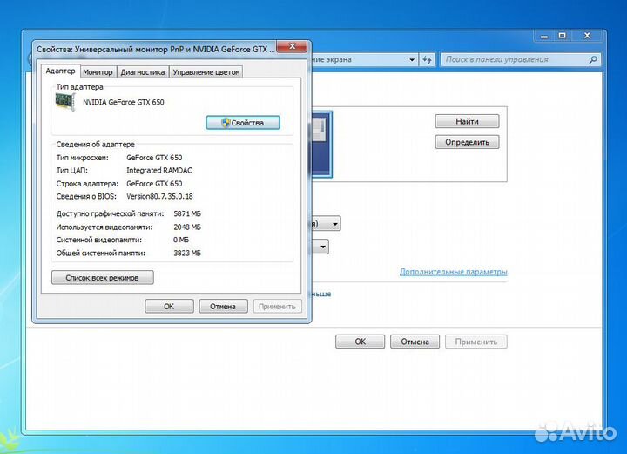This screenshot has width=627, height=454.
Task: Click Применить in the screen resolution window
Action: click(x=475, y=342)
